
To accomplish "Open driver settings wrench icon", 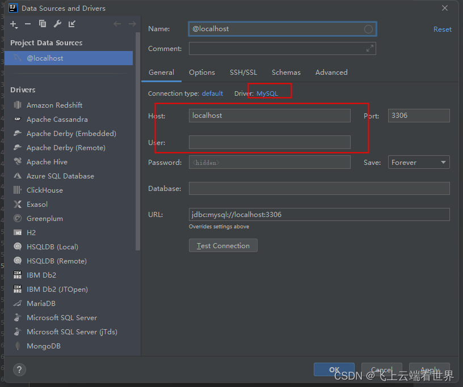I will coord(57,24).
